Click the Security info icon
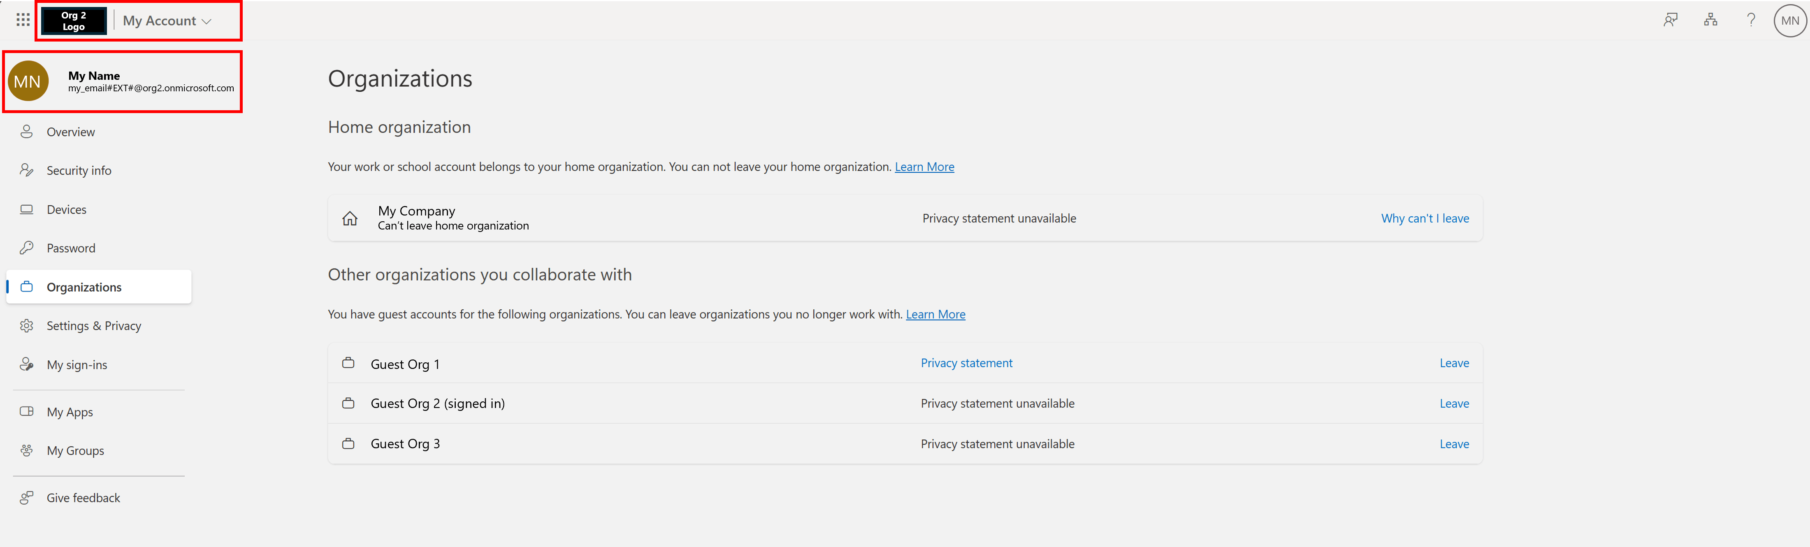 27,171
